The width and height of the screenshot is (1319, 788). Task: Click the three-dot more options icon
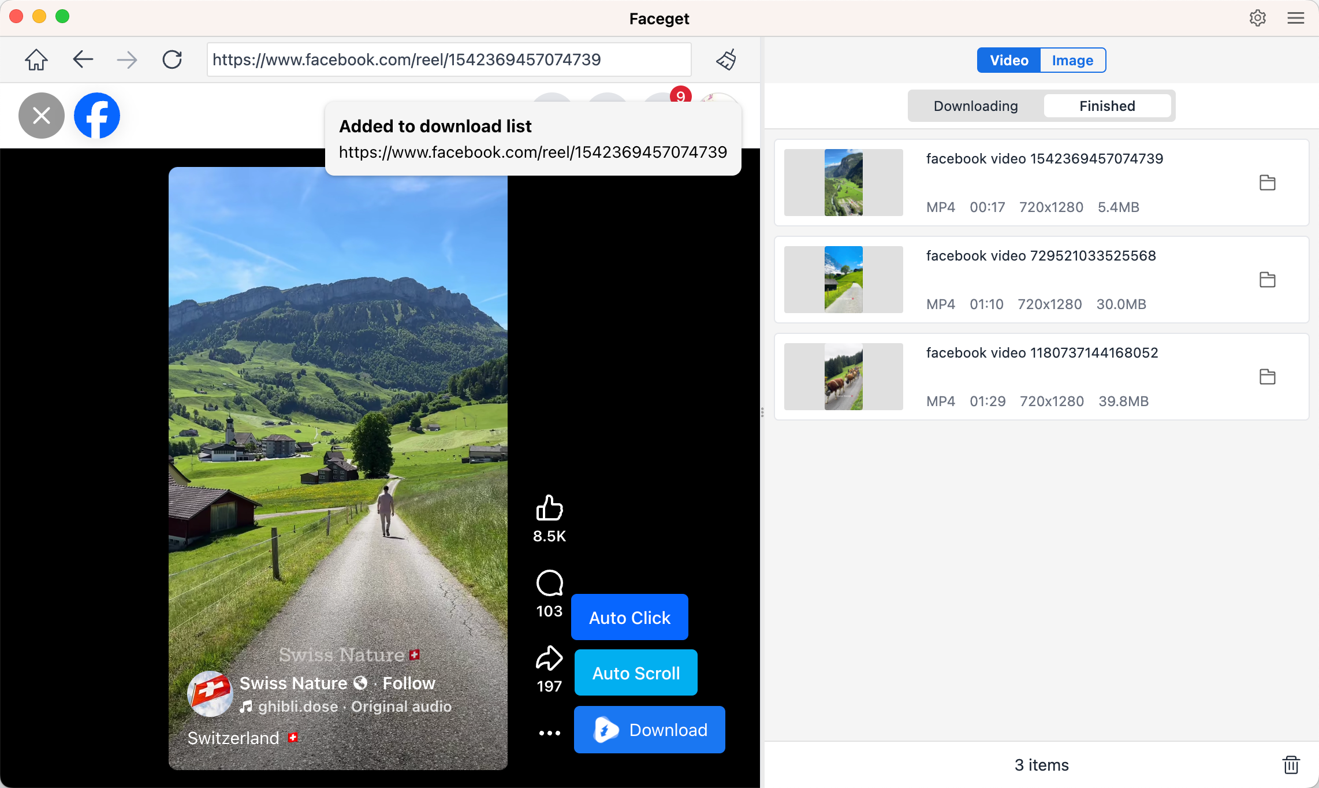coord(548,733)
